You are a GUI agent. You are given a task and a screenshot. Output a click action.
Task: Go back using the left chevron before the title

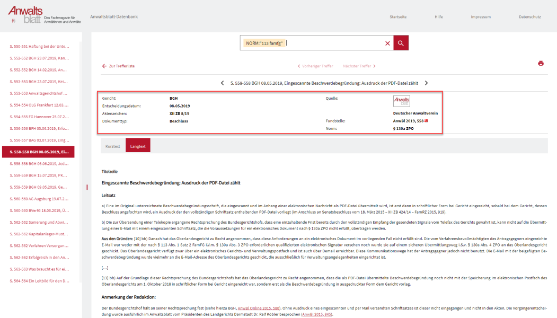tap(222, 83)
